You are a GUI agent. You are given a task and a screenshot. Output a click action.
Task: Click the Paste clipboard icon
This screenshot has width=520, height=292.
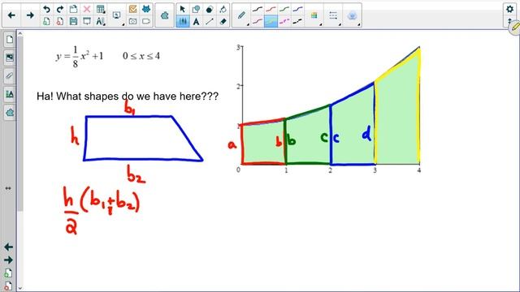(73, 9)
